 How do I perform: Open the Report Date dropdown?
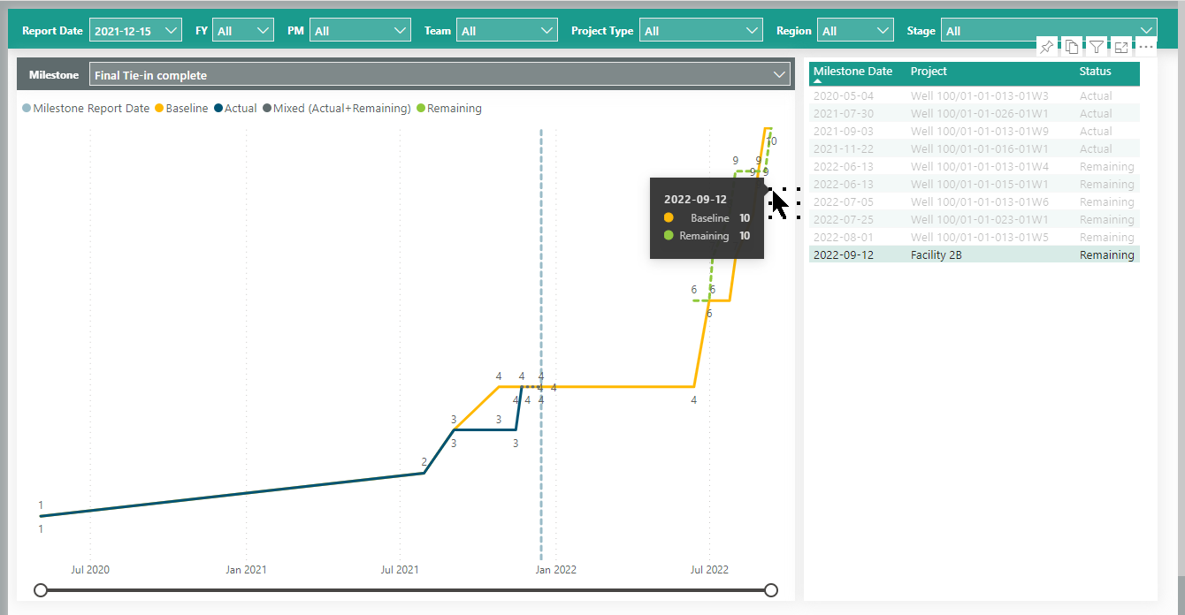[x=135, y=31]
